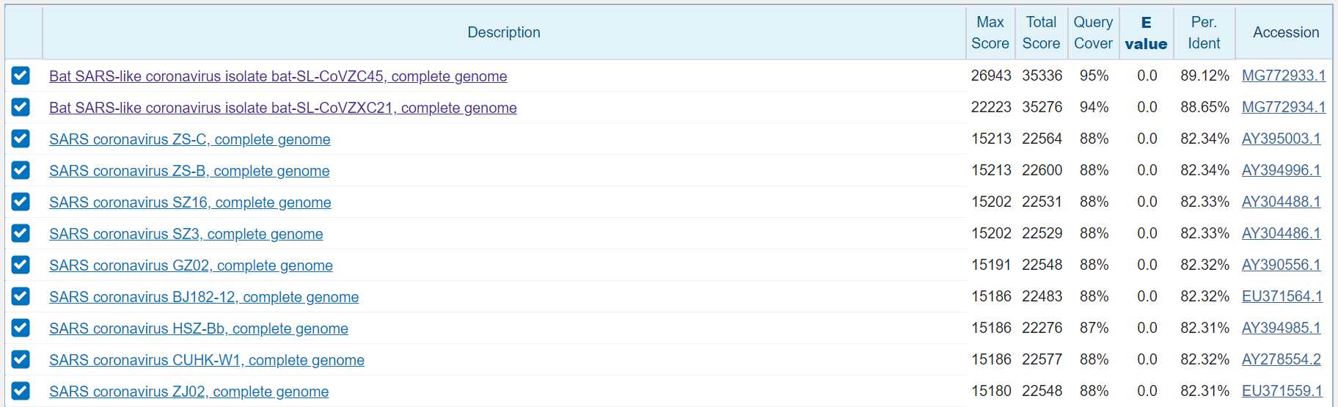1338x407 pixels.
Task: Select query cover value 87%
Action: coord(1094,328)
